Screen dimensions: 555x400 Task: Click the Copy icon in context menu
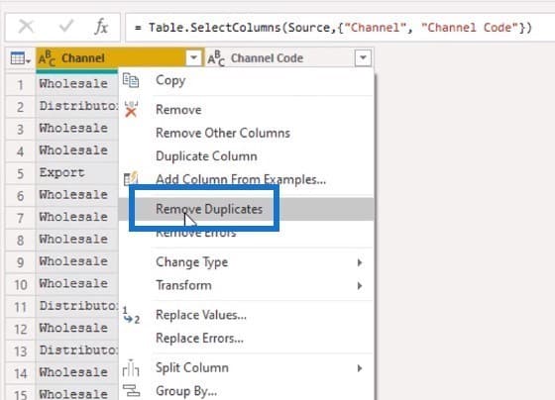[x=131, y=80]
